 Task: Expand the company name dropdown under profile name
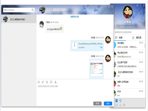tap(137, 27)
